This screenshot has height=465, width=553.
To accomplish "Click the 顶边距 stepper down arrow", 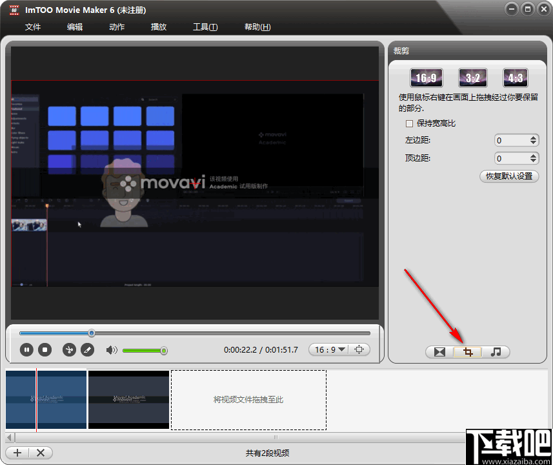I will point(534,161).
